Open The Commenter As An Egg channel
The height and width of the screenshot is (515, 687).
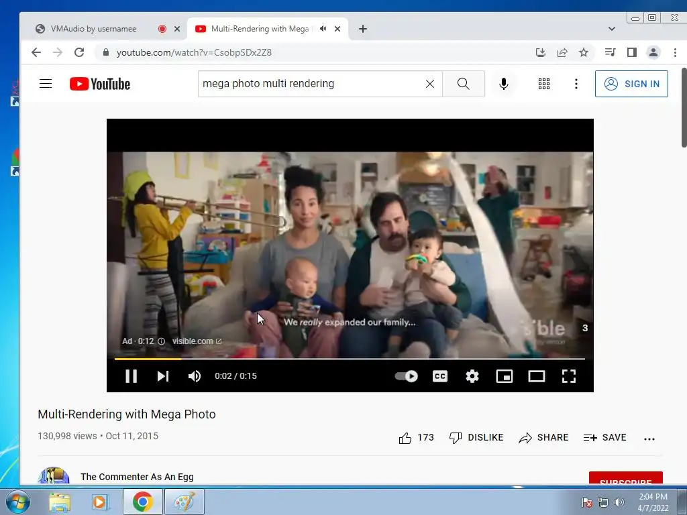point(137,477)
